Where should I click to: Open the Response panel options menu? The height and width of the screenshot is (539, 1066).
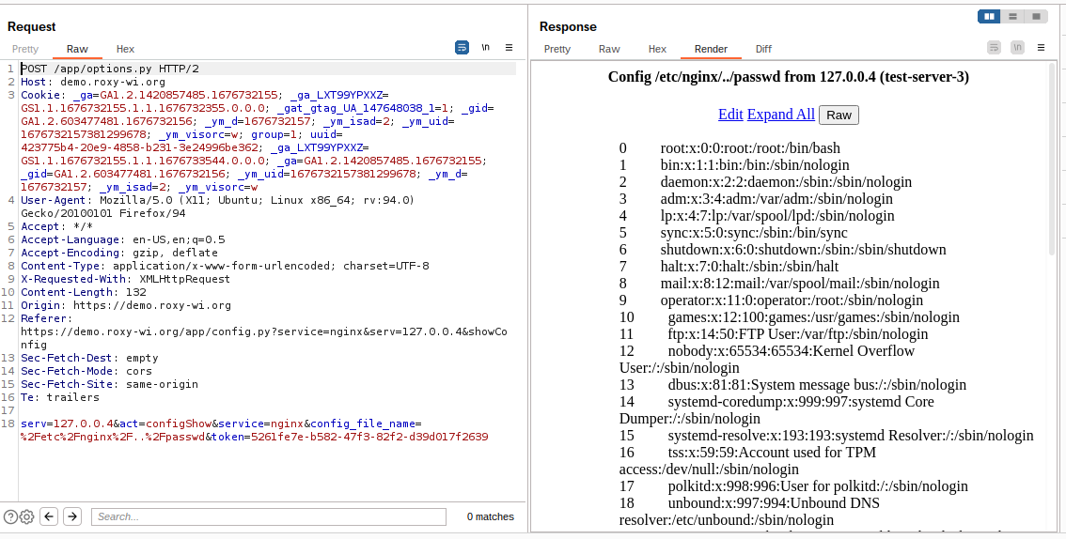tap(1041, 48)
